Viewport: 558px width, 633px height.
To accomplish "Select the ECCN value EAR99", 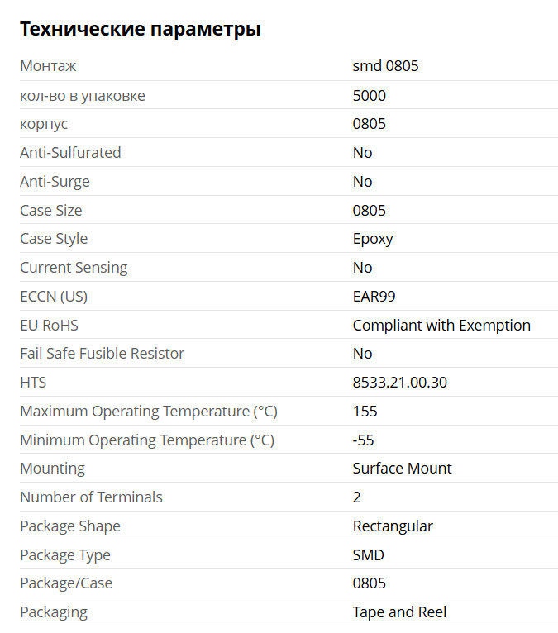I will coord(374,297).
